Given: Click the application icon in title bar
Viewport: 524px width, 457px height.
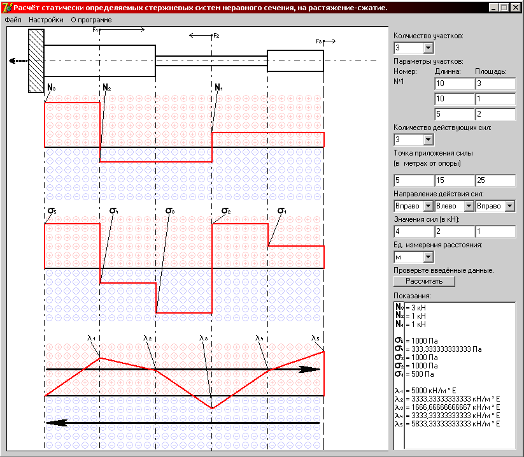Looking at the screenshot, I should [x=7, y=8].
